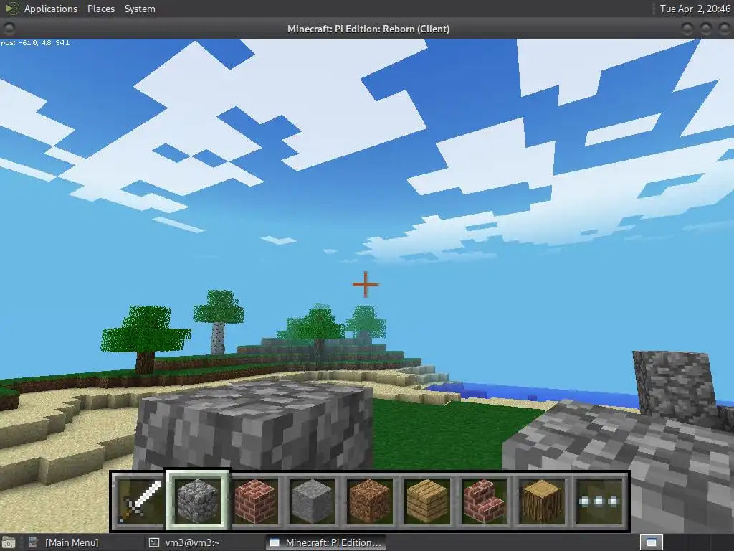
Task: Click the show desktop icon in bottom-left panel
Action: pyautogui.click(x=9, y=542)
